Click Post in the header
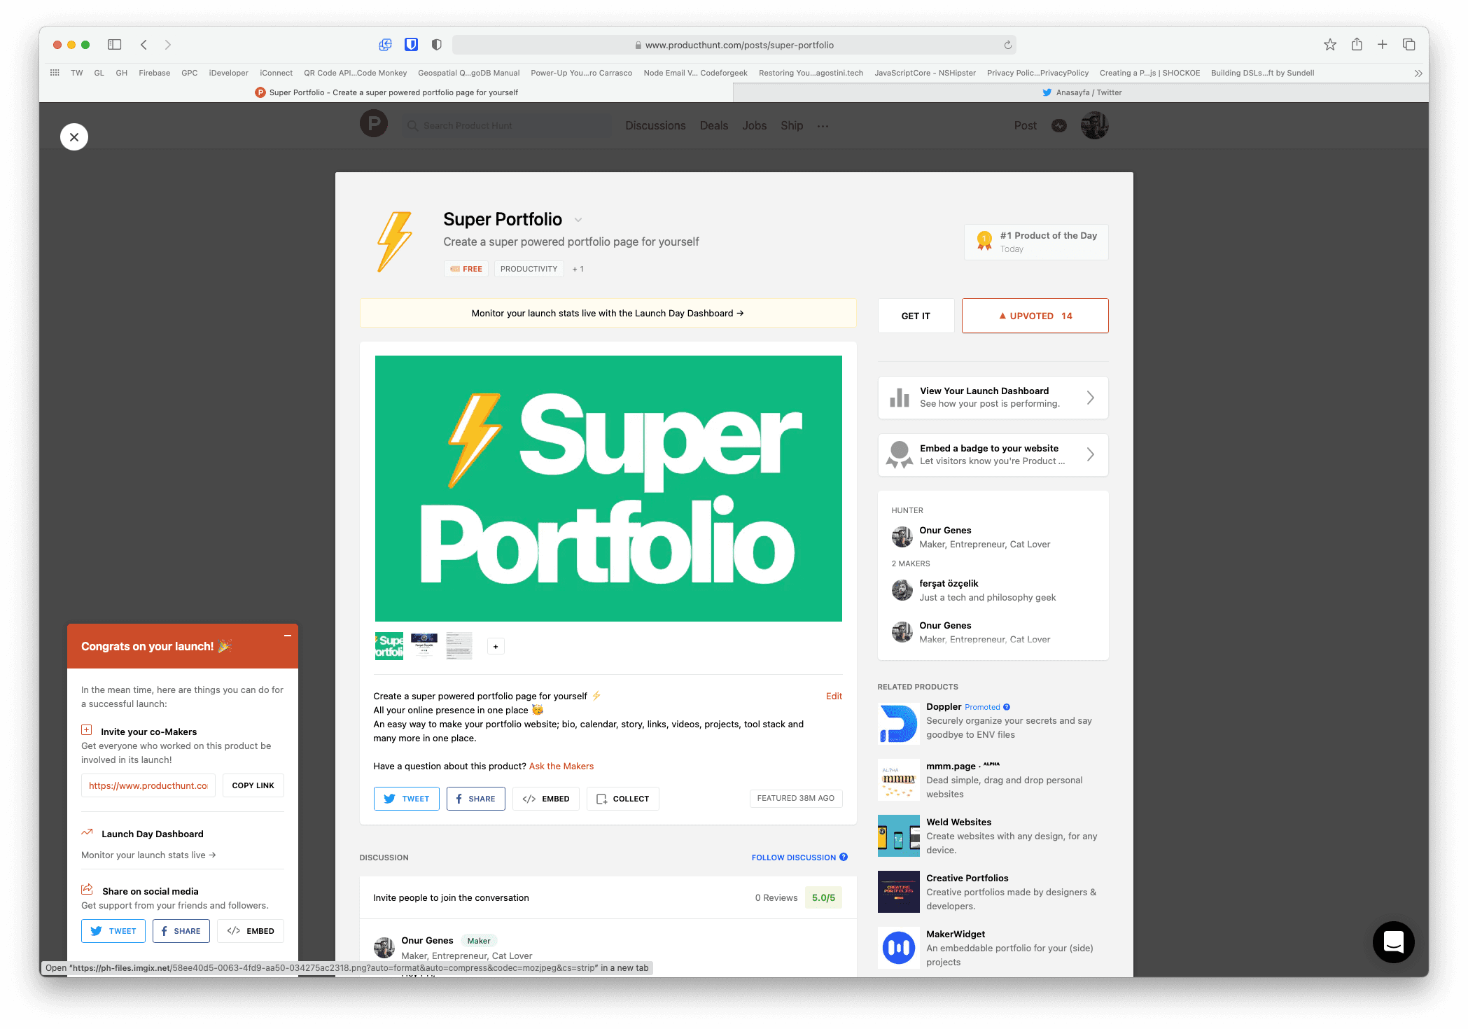This screenshot has height=1029, width=1468. click(x=1025, y=125)
